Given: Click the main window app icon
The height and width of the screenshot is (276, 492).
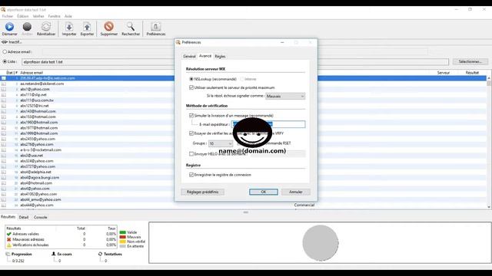Looking at the screenshot, I should [x=3, y=10].
